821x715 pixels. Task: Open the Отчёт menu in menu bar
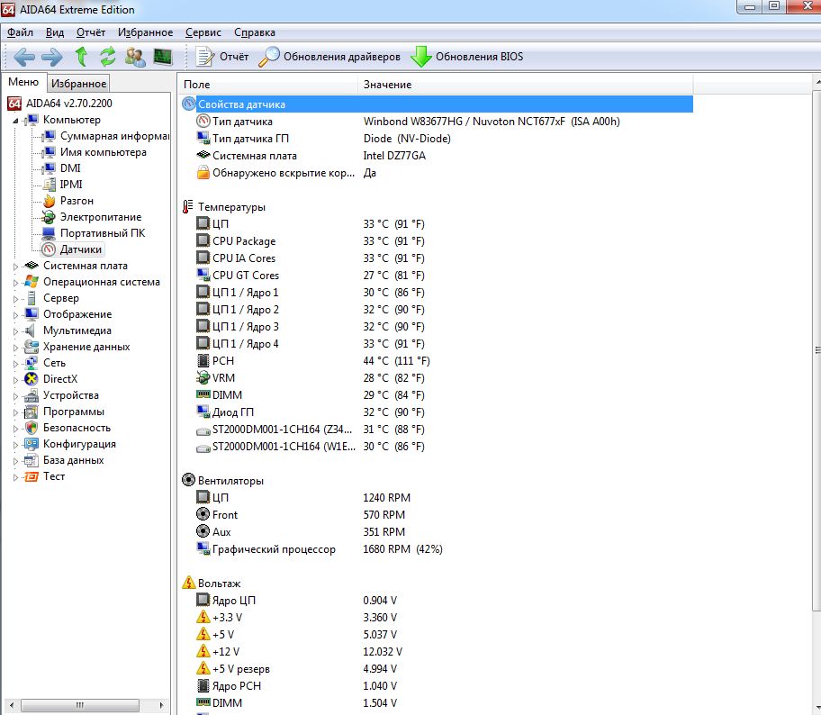click(x=91, y=32)
